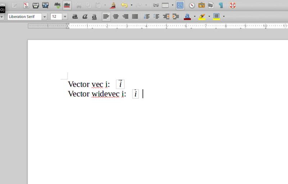Expand the Undo history dropdown arrow

tap(131, 5)
